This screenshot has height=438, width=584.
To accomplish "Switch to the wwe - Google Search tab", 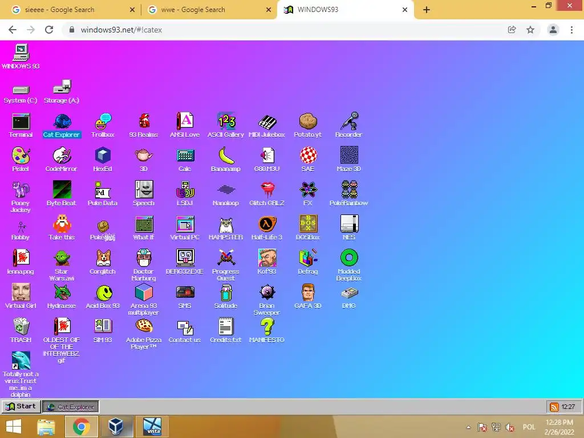I will click(210, 10).
